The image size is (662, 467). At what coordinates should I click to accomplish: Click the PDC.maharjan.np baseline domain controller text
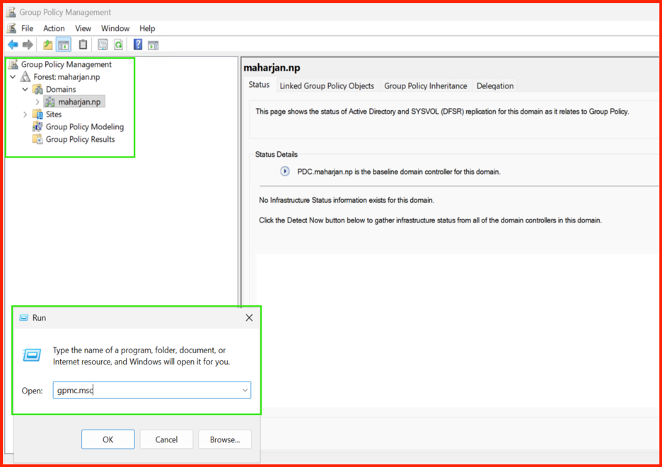pyautogui.click(x=399, y=172)
